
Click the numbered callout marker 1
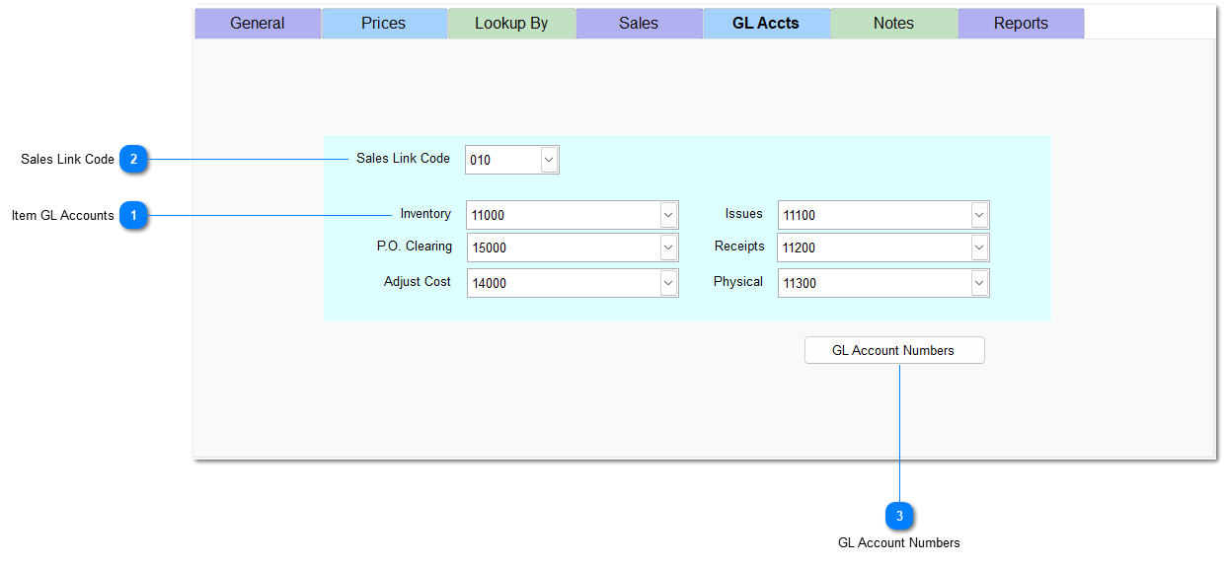134,215
